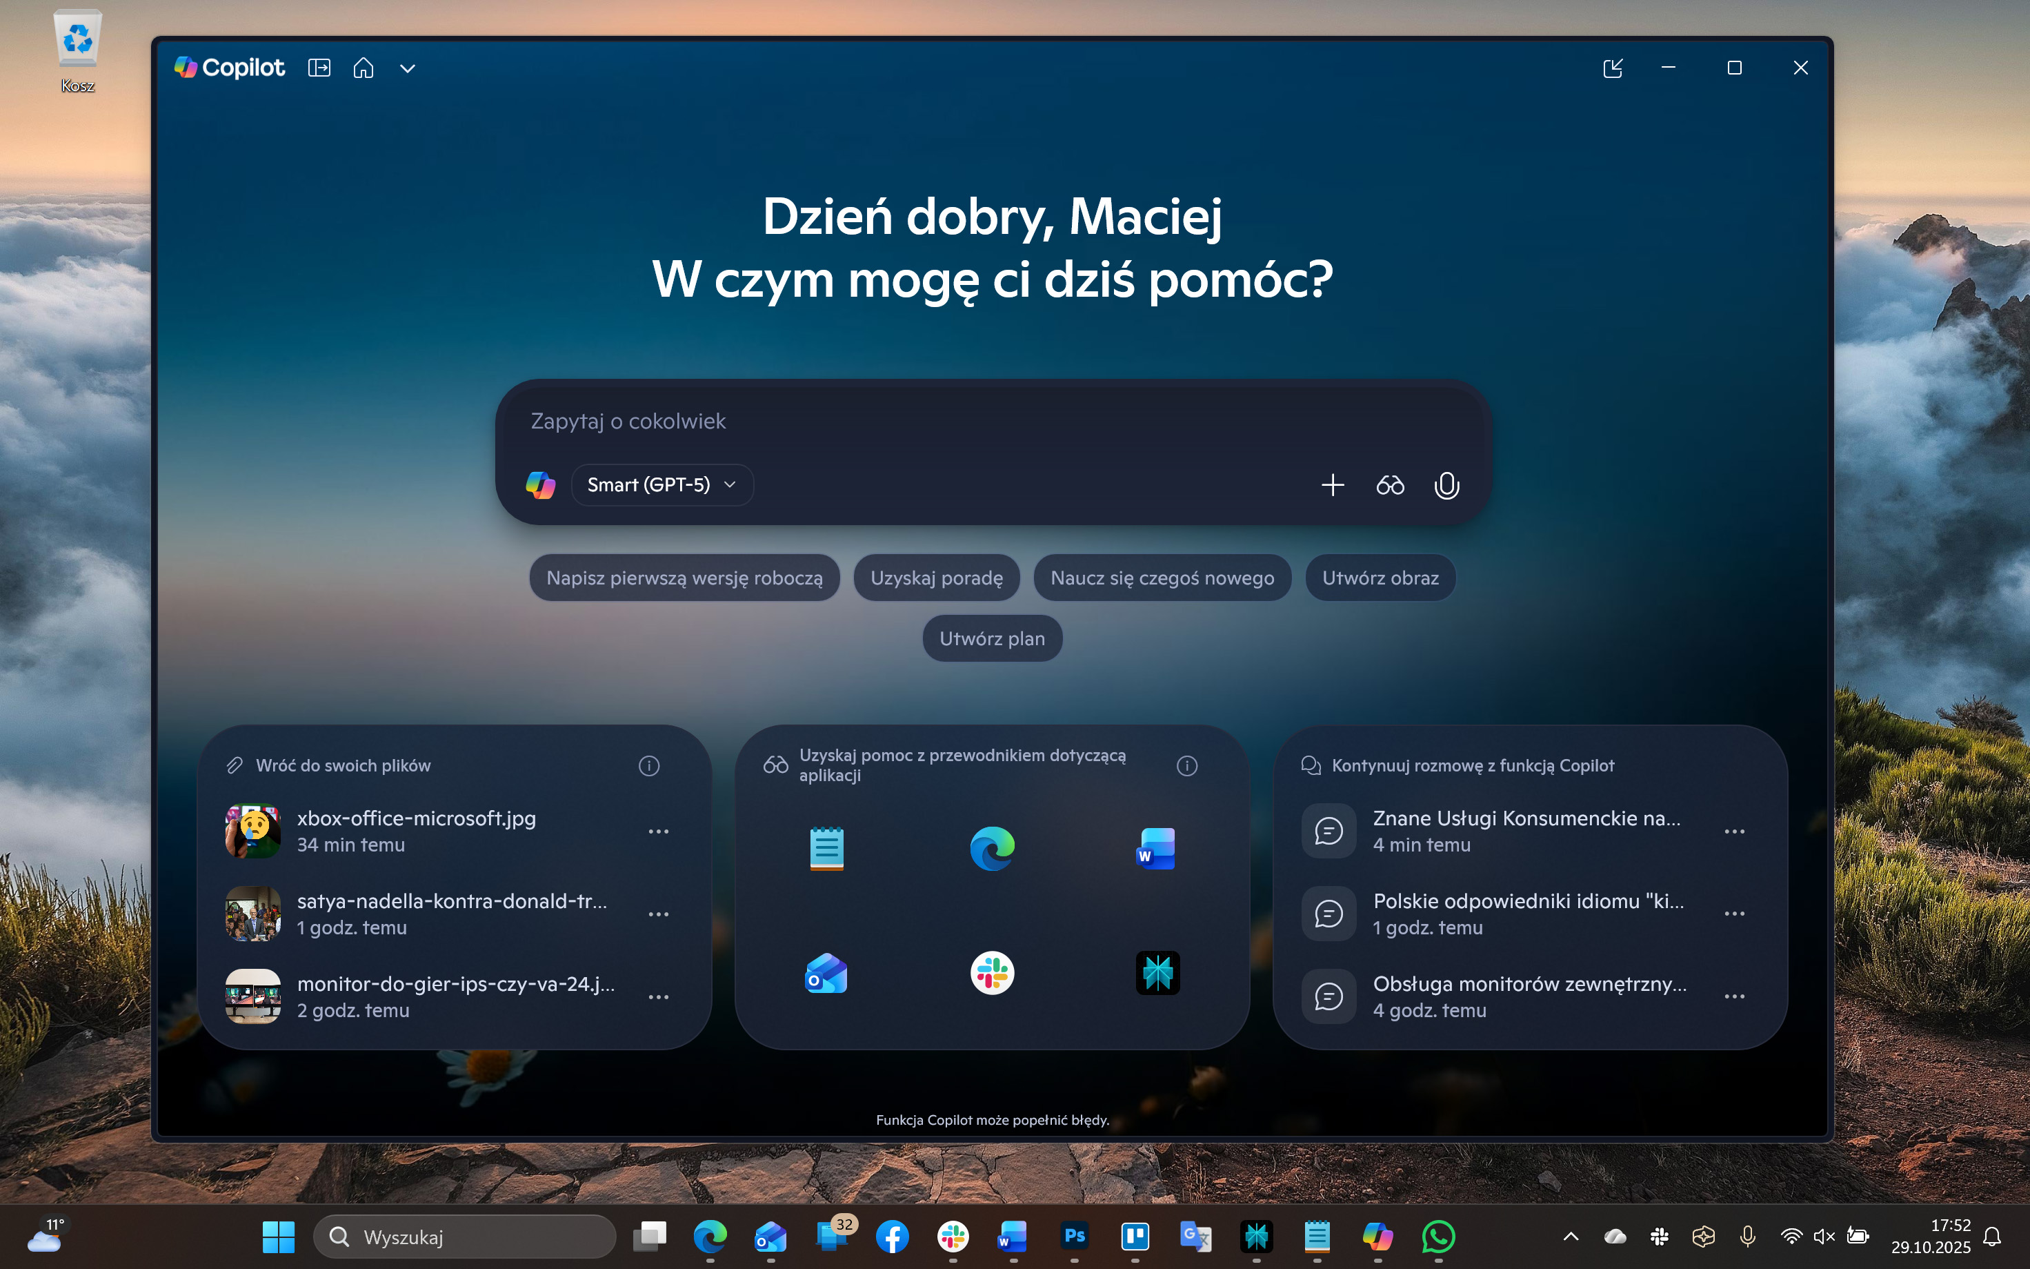Viewport: 2030px width, 1269px height.
Task: Open more options for 'Znane Usługi Konsumenckie' chat
Action: (1734, 831)
